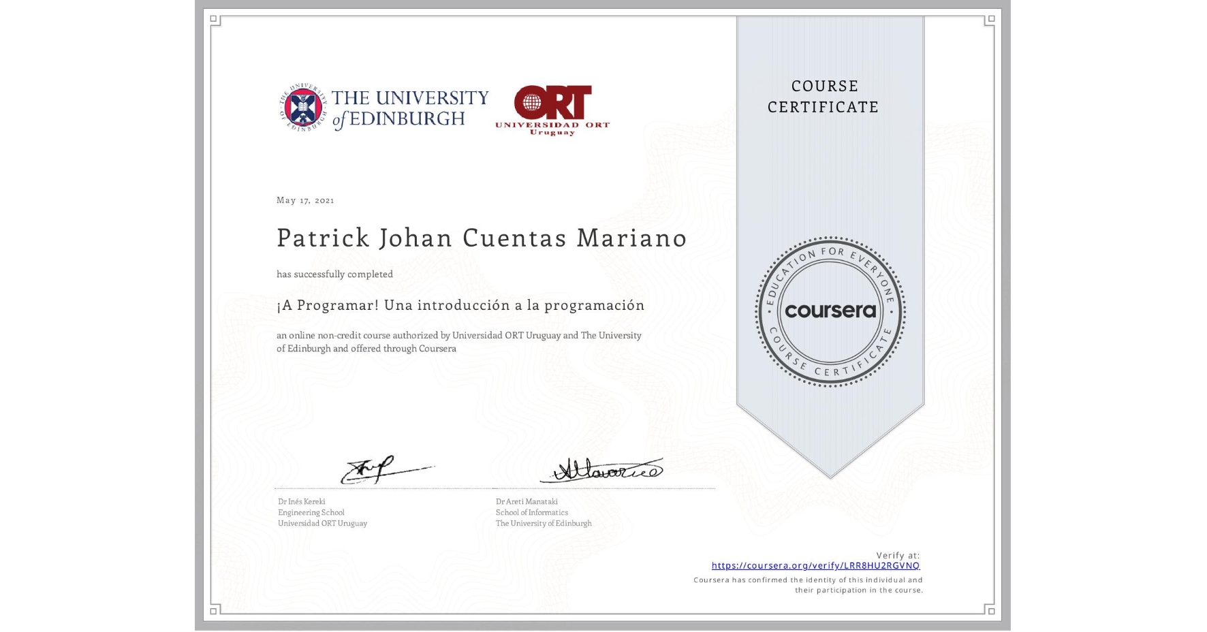Select the recipient name Patrick Johan Cuentas Mariano
The image size is (1207, 632).
click(482, 238)
